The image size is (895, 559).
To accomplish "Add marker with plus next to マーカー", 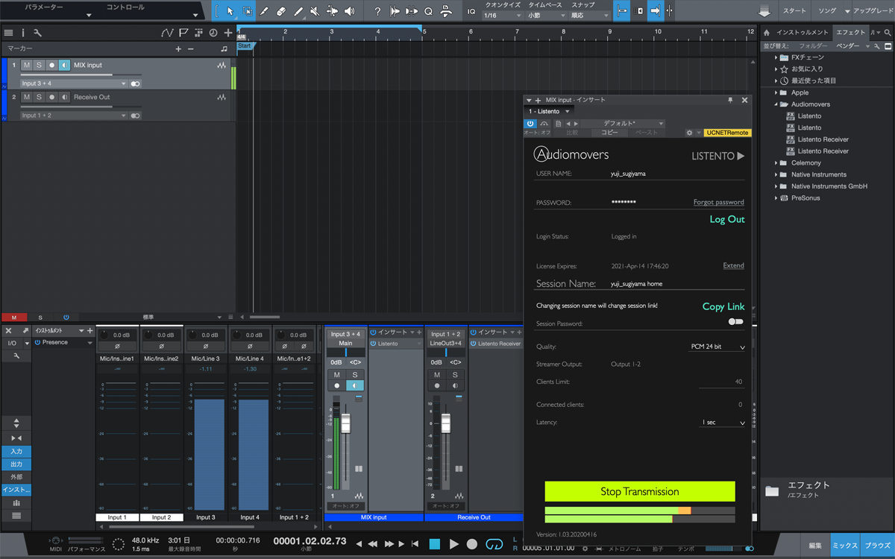I will 178,48.
